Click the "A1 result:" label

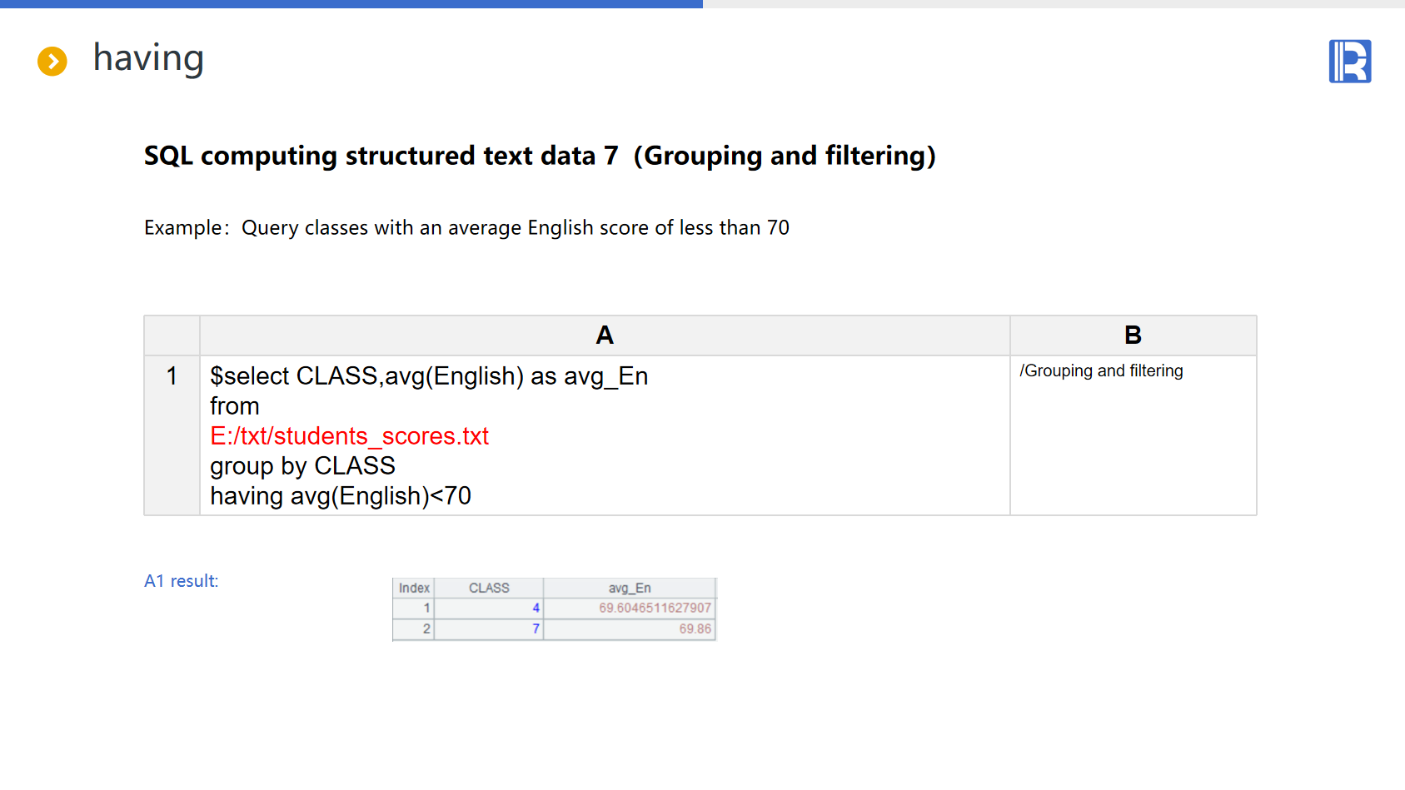coord(182,581)
